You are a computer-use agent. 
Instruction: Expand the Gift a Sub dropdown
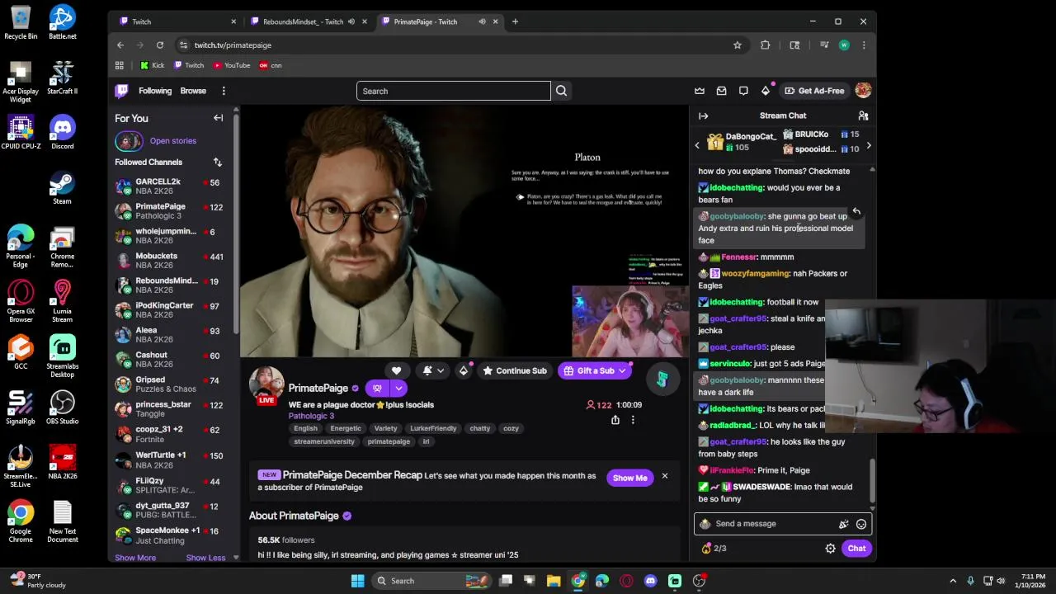tap(622, 371)
